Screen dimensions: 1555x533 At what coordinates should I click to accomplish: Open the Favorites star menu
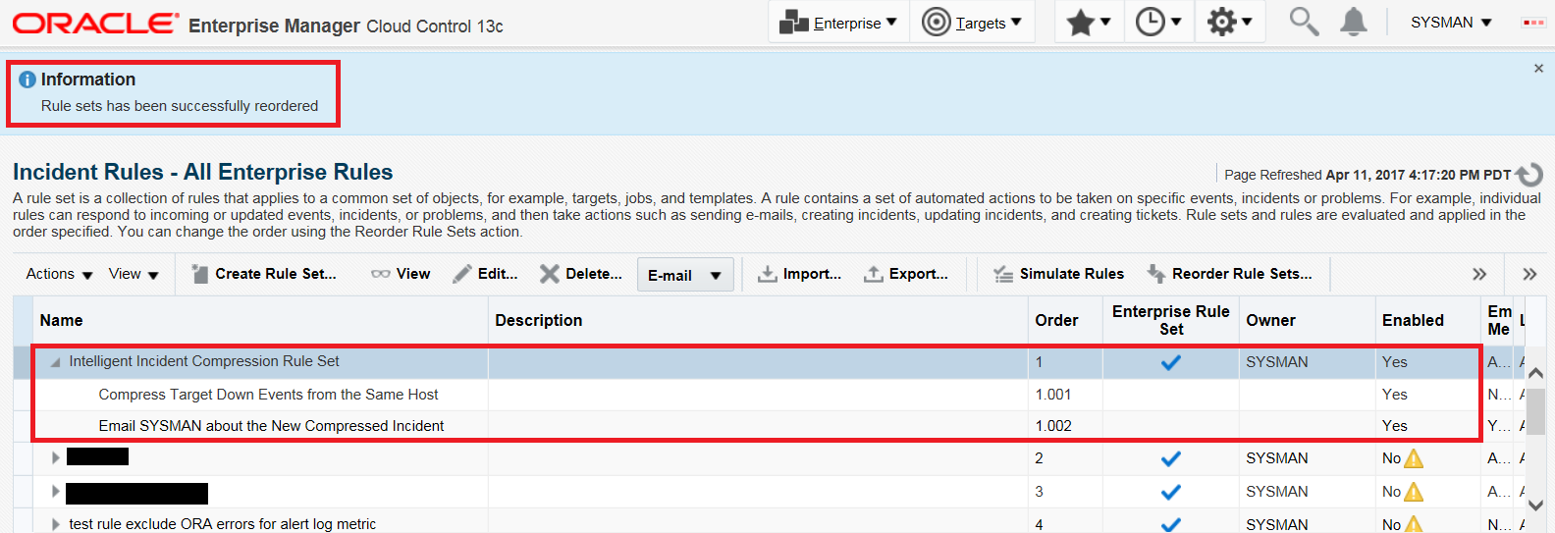(1089, 22)
